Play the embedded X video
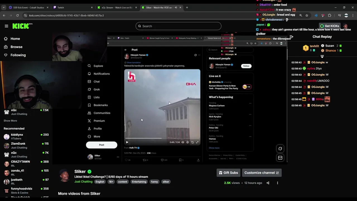Viewport: 357px width, 201px height. pyautogui.click(x=127, y=142)
